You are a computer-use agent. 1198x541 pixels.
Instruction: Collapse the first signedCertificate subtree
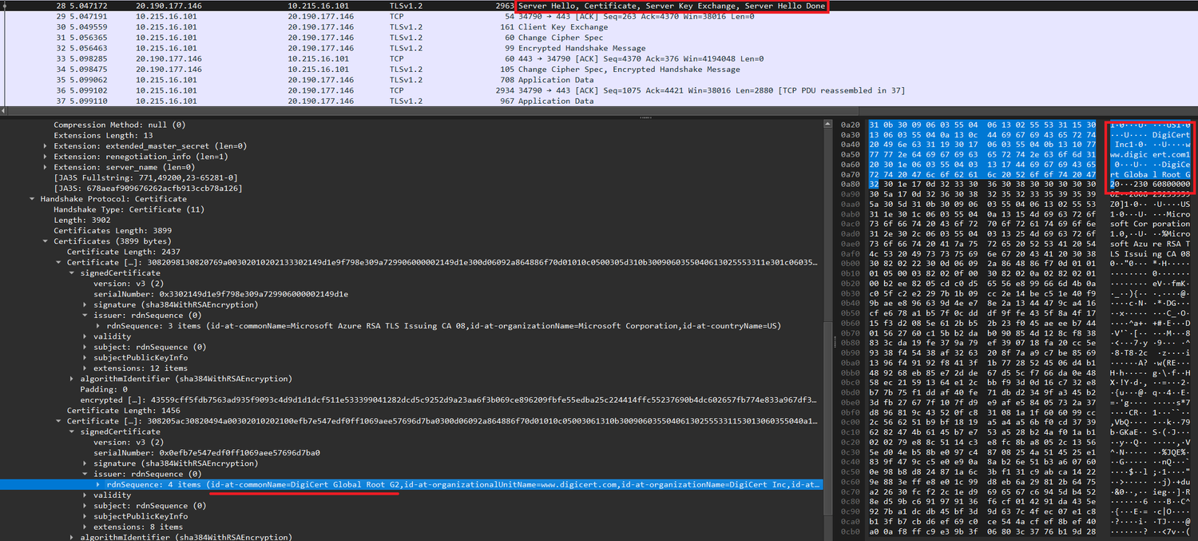pyautogui.click(x=73, y=272)
